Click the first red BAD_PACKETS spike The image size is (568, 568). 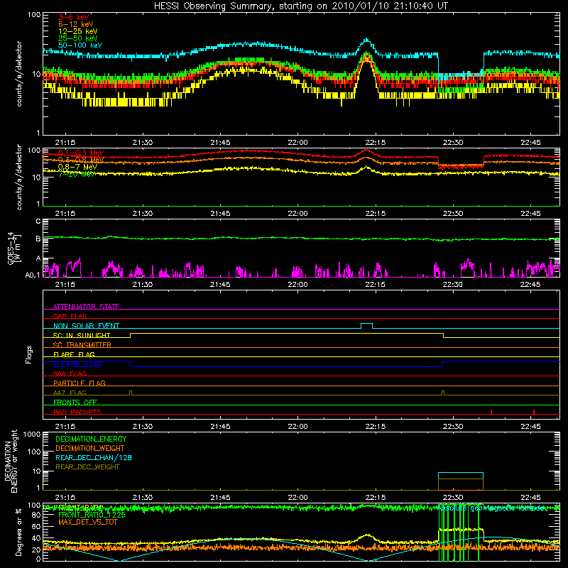(x=491, y=412)
